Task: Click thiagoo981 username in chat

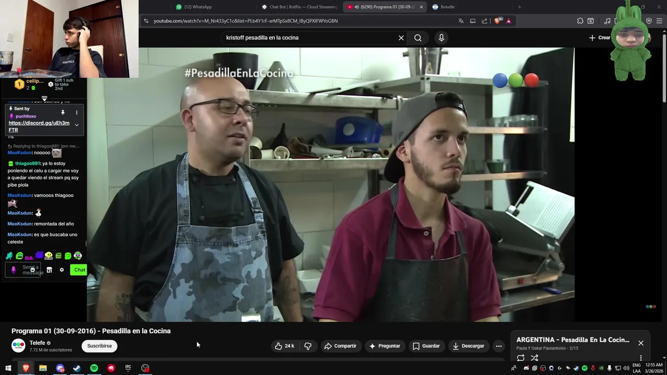Action: (x=27, y=164)
